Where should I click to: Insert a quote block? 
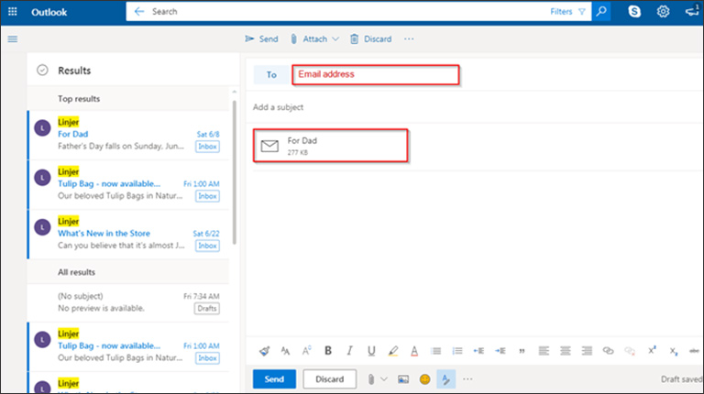(522, 351)
